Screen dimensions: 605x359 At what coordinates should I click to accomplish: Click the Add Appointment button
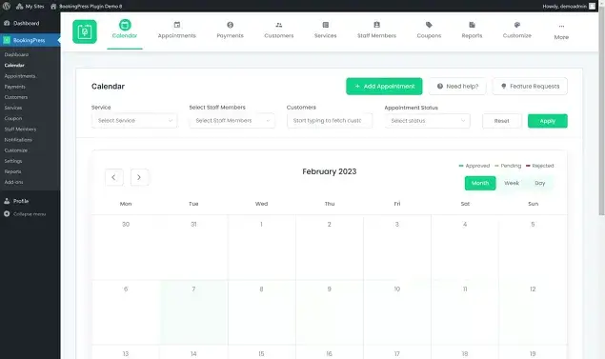coord(384,87)
